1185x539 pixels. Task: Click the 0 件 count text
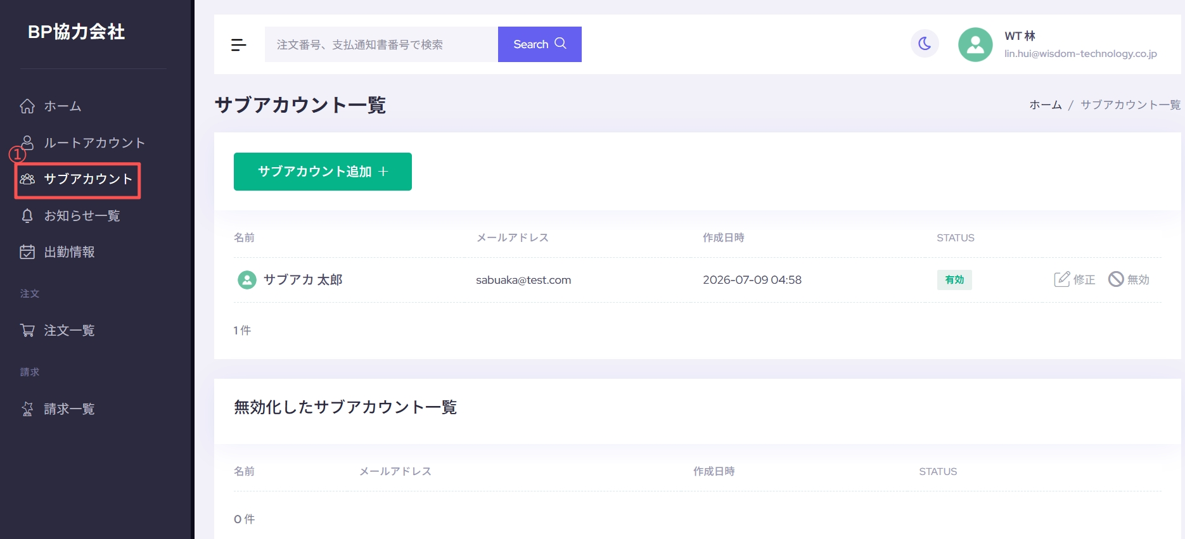click(x=244, y=519)
